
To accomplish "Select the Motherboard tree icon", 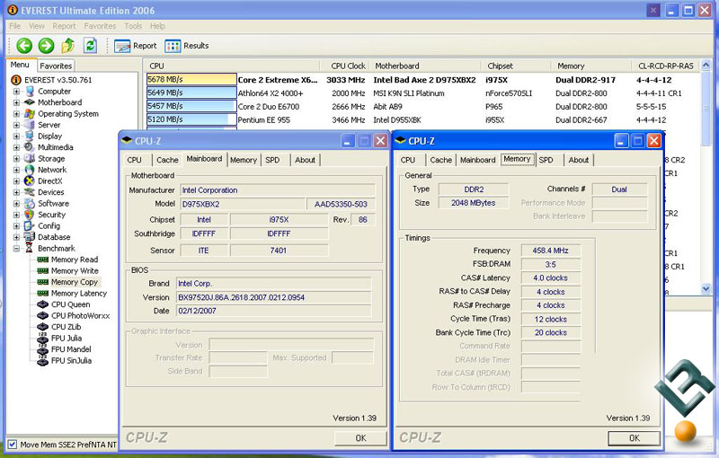I will tap(30, 102).
